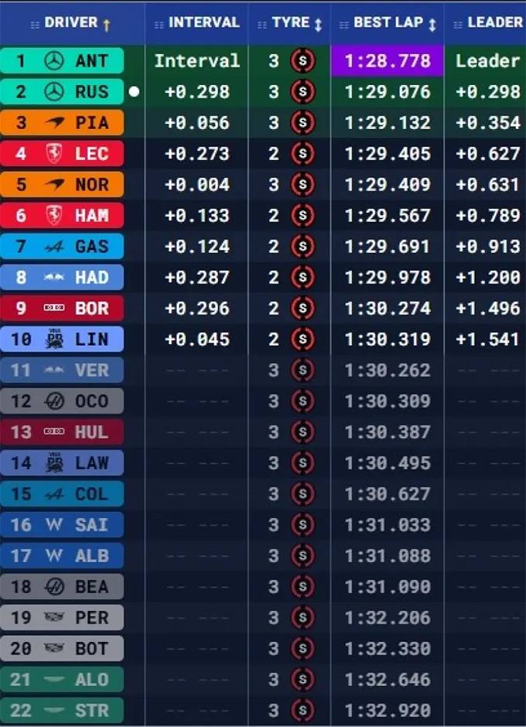Click the Haas logo next to OCO
The height and width of the screenshot is (727, 526).
[x=54, y=401]
